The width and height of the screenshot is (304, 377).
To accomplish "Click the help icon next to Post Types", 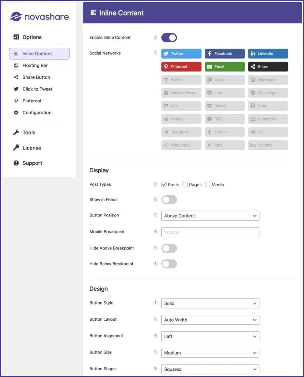I will [x=155, y=184].
